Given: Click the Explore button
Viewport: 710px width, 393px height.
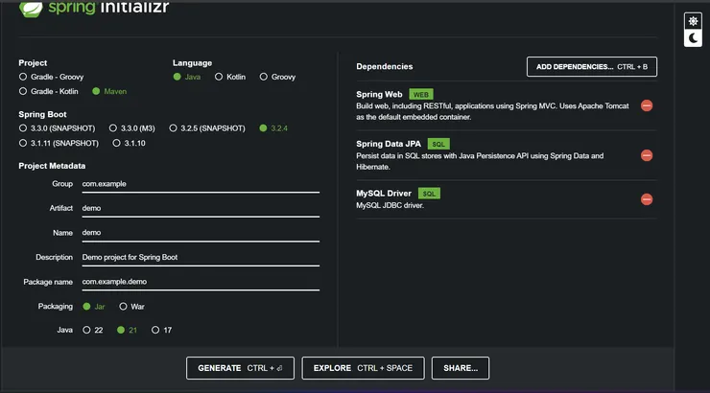Looking at the screenshot, I should point(364,368).
